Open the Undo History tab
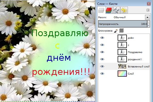153x102 pixels. click(124, 10)
